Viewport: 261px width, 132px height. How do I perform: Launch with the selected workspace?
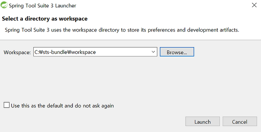coord(203,121)
